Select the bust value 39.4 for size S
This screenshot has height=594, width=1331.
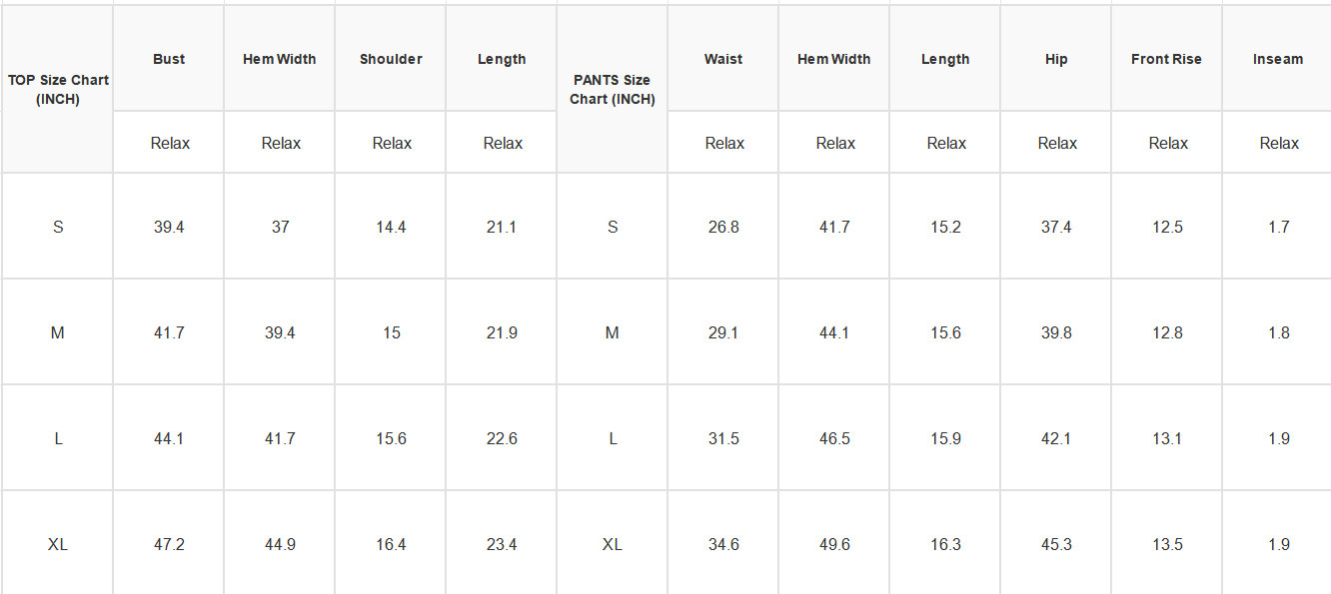(169, 227)
